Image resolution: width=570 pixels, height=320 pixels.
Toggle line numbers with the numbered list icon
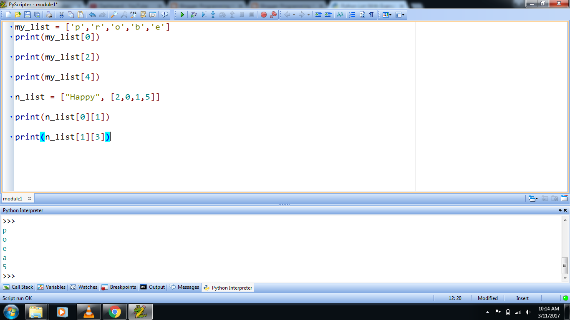[x=352, y=15]
